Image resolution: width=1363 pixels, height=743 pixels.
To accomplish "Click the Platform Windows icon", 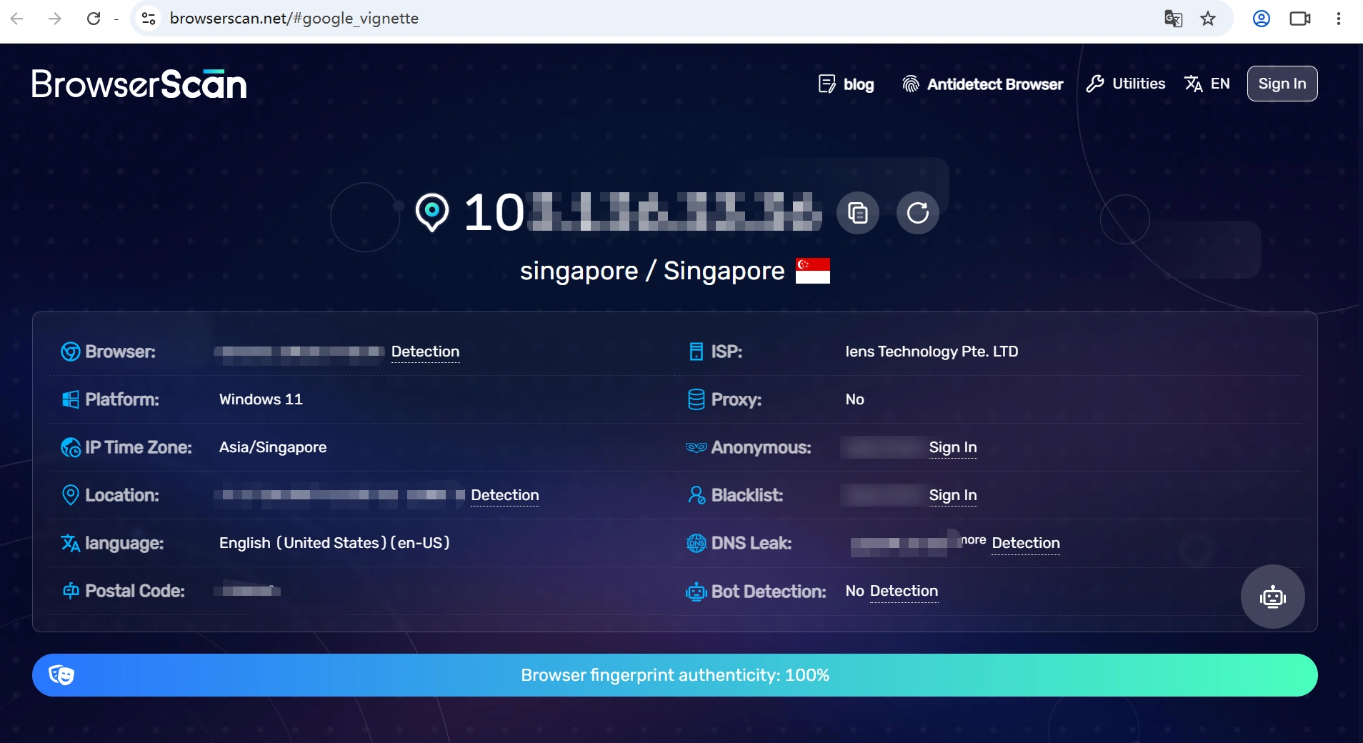I will [70, 399].
